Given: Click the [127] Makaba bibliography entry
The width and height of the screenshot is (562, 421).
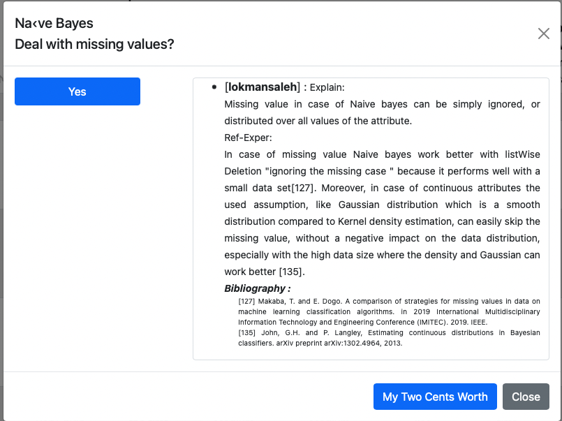Looking at the screenshot, I should (389, 311).
